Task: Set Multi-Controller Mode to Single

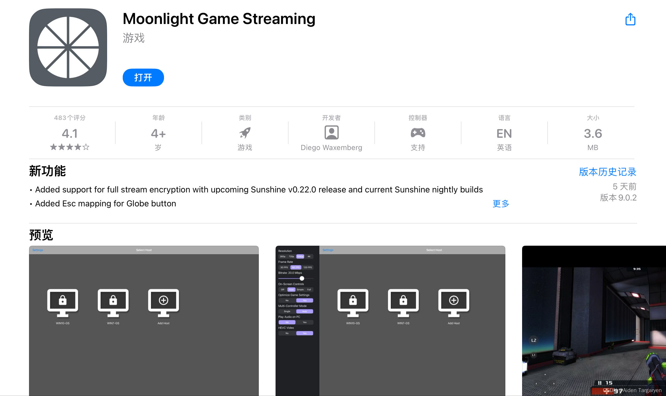Action: coord(287,311)
